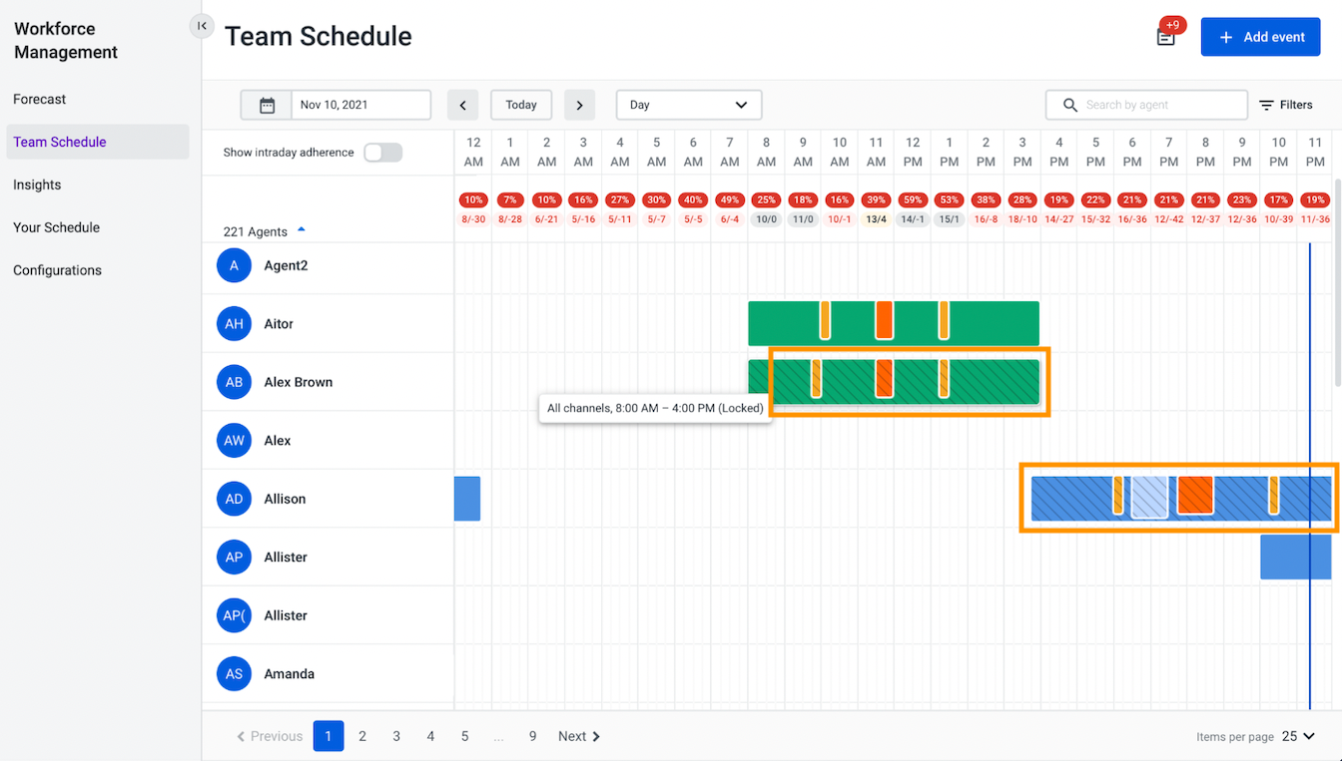Toggle Show intraday adherence switch
This screenshot has height=761, width=1342.
[x=382, y=153]
